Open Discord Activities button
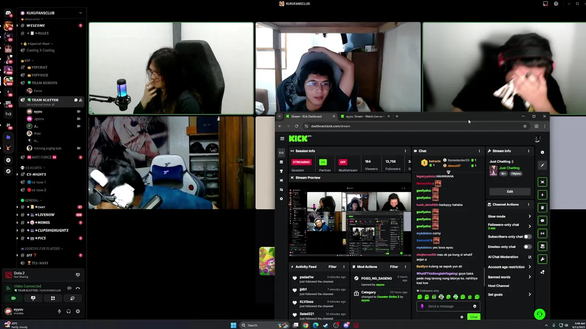586x329 pixels. 53,298
